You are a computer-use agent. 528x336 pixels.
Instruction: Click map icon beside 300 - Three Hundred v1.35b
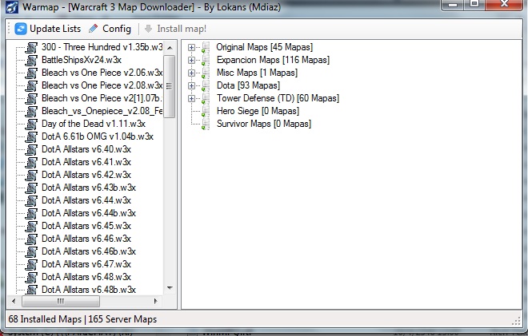point(31,47)
